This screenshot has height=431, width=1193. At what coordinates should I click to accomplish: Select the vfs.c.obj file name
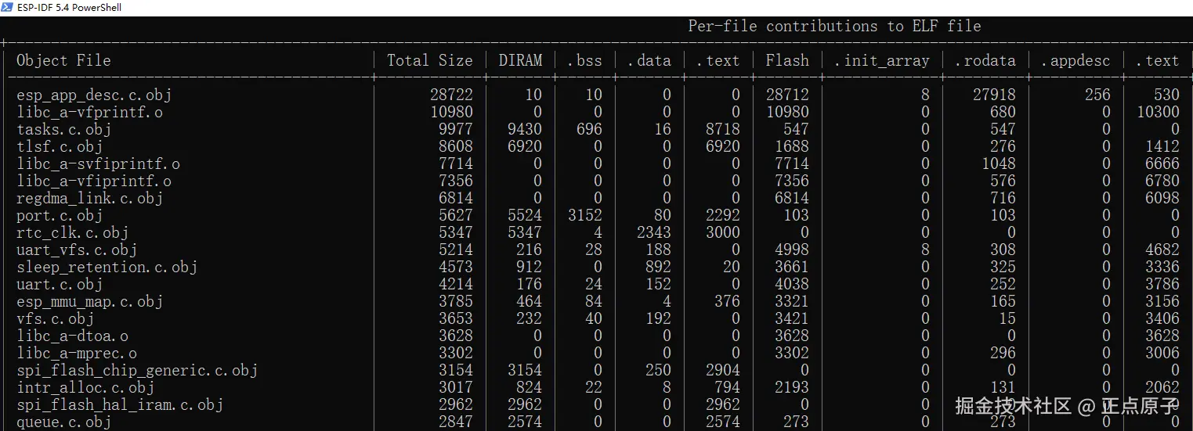(55, 318)
